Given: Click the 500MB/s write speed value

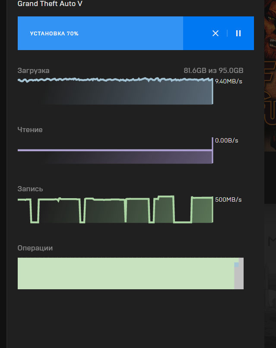Looking at the screenshot, I should (x=228, y=199).
